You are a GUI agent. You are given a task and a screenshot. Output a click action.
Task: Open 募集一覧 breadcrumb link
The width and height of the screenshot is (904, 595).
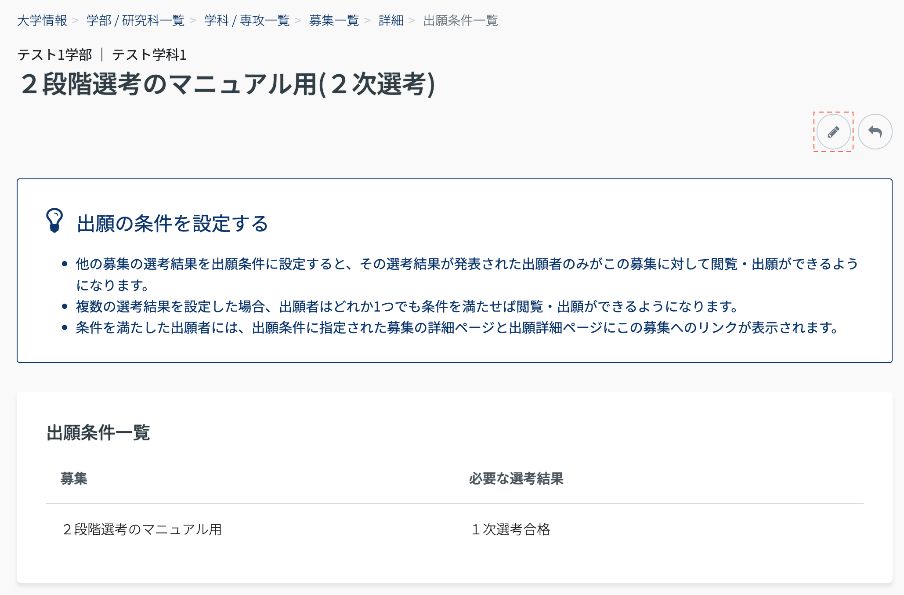334,21
